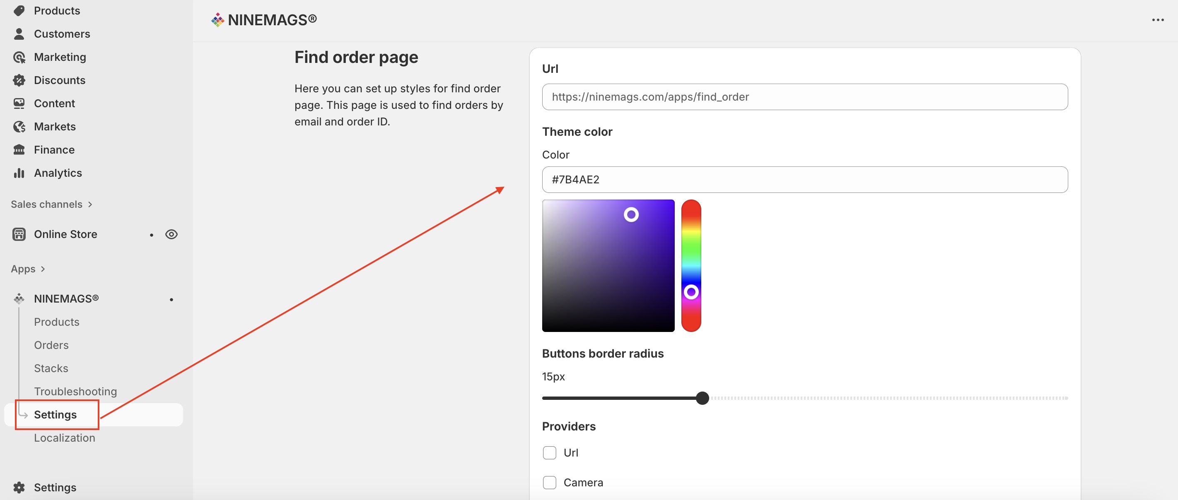
Task: Click the Customers person icon
Action: (x=19, y=34)
